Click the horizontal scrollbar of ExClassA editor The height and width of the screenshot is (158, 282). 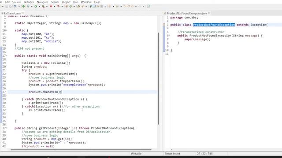tap(81, 150)
